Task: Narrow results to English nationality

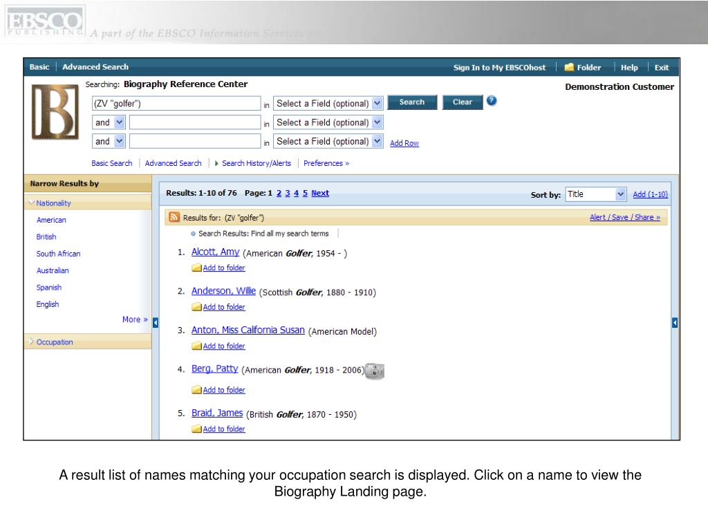Action: tap(48, 304)
